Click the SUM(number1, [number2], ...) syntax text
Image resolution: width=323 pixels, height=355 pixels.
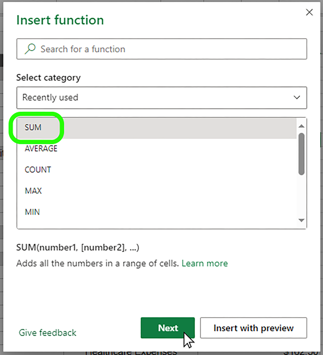[x=78, y=247]
